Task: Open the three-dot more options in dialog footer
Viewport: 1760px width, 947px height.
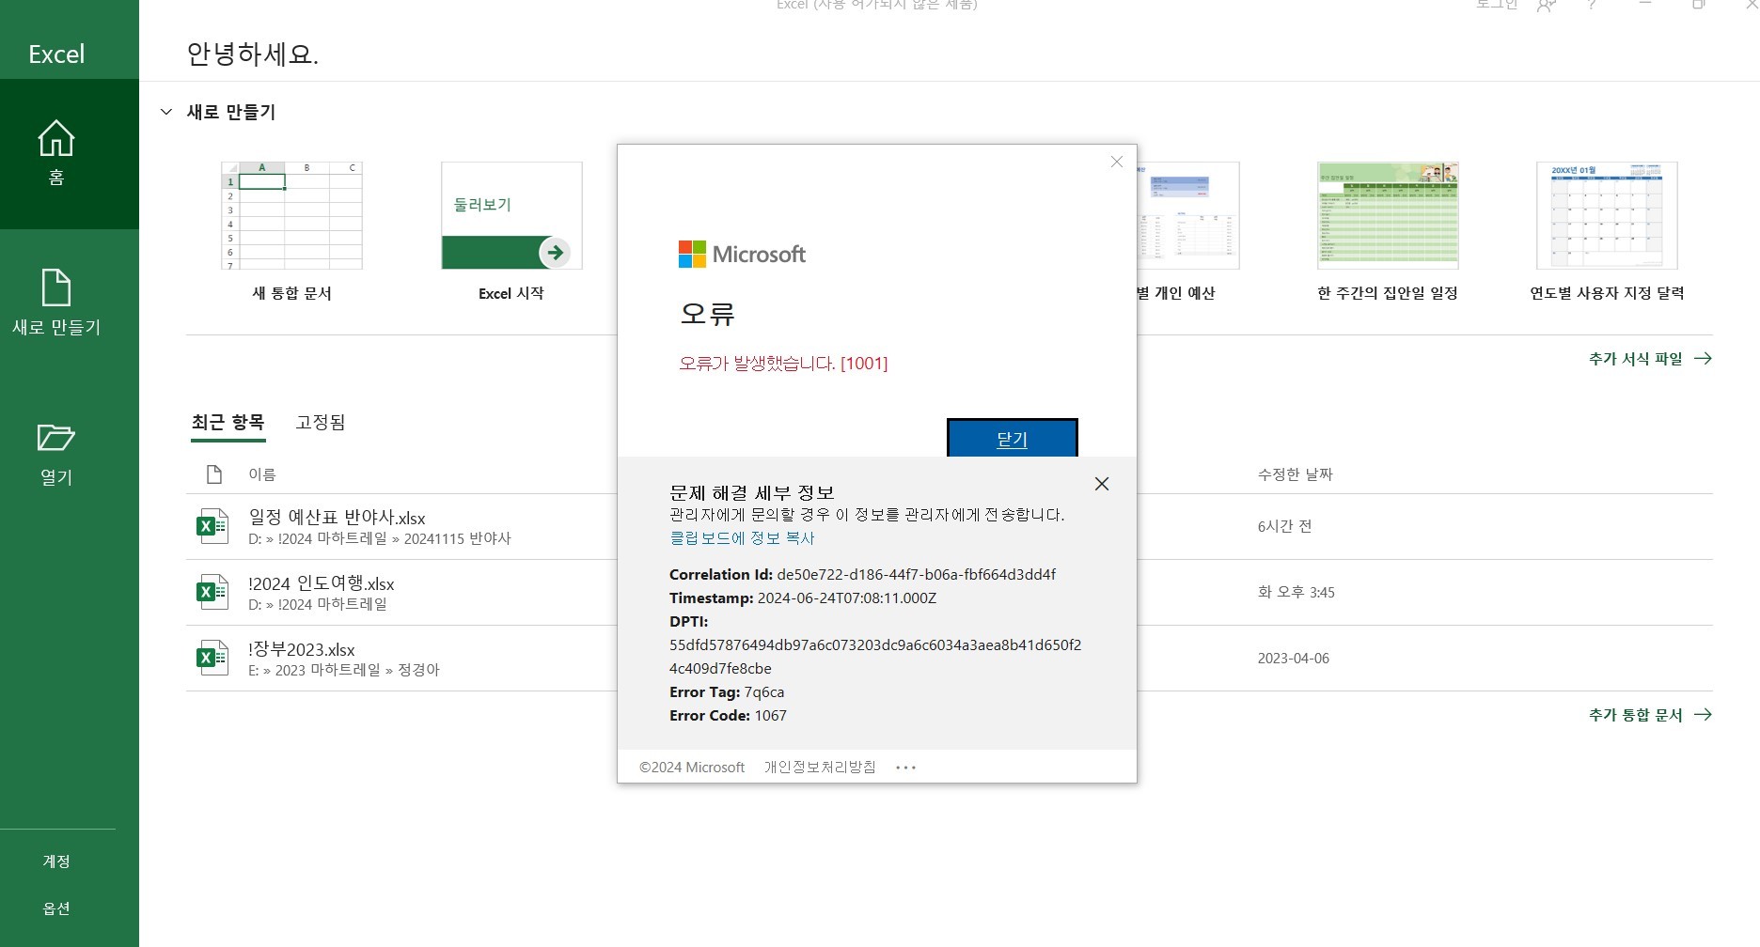Action: tap(905, 768)
